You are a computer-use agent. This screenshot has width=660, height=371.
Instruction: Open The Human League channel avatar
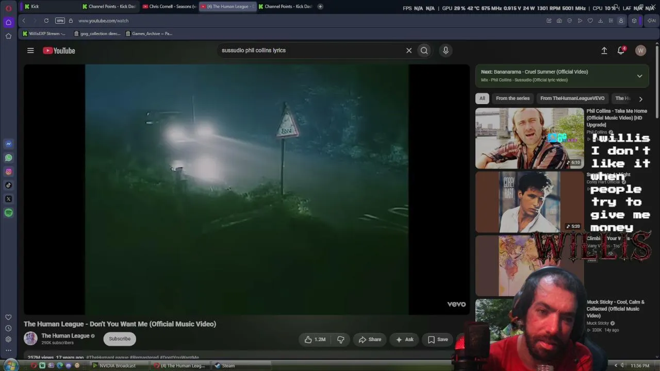30,339
